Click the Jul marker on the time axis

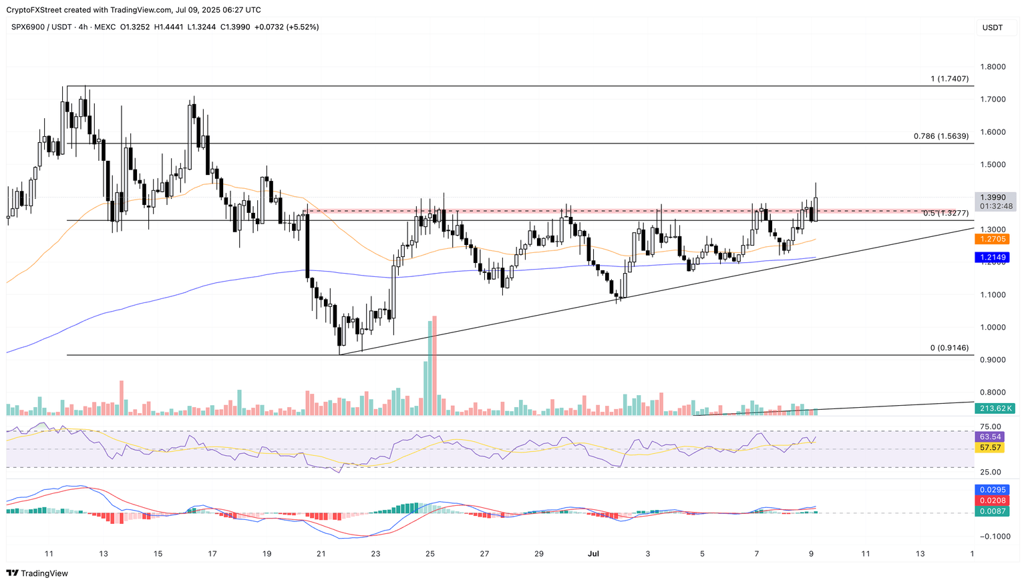coord(593,554)
